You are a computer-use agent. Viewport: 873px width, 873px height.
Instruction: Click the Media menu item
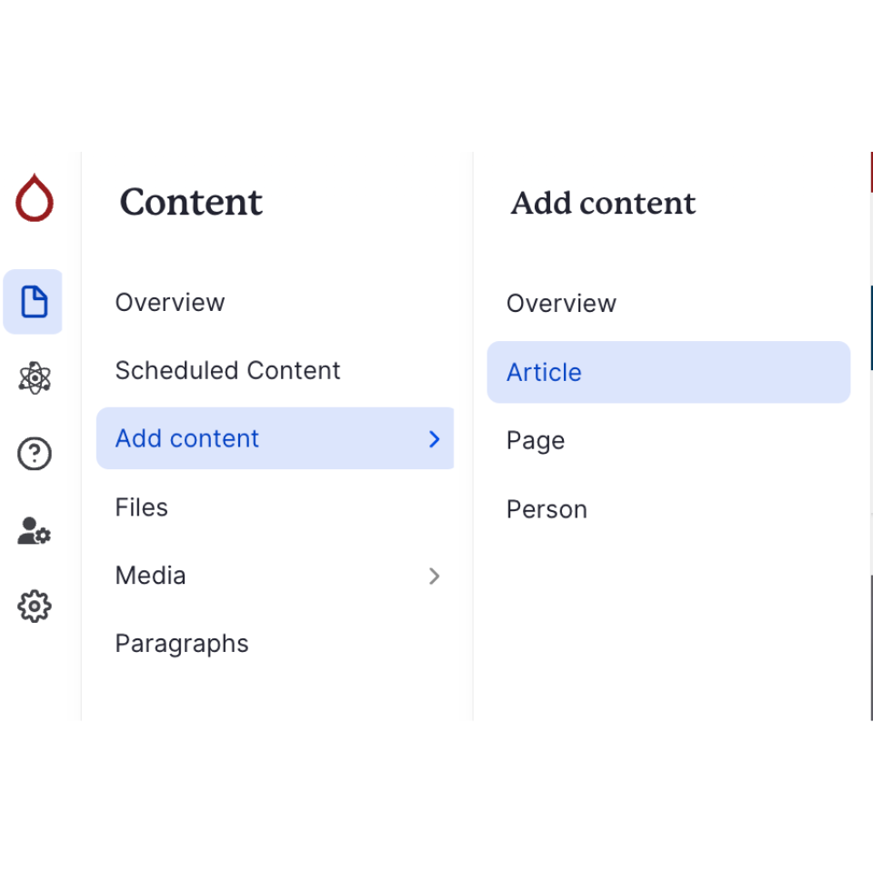(x=150, y=576)
